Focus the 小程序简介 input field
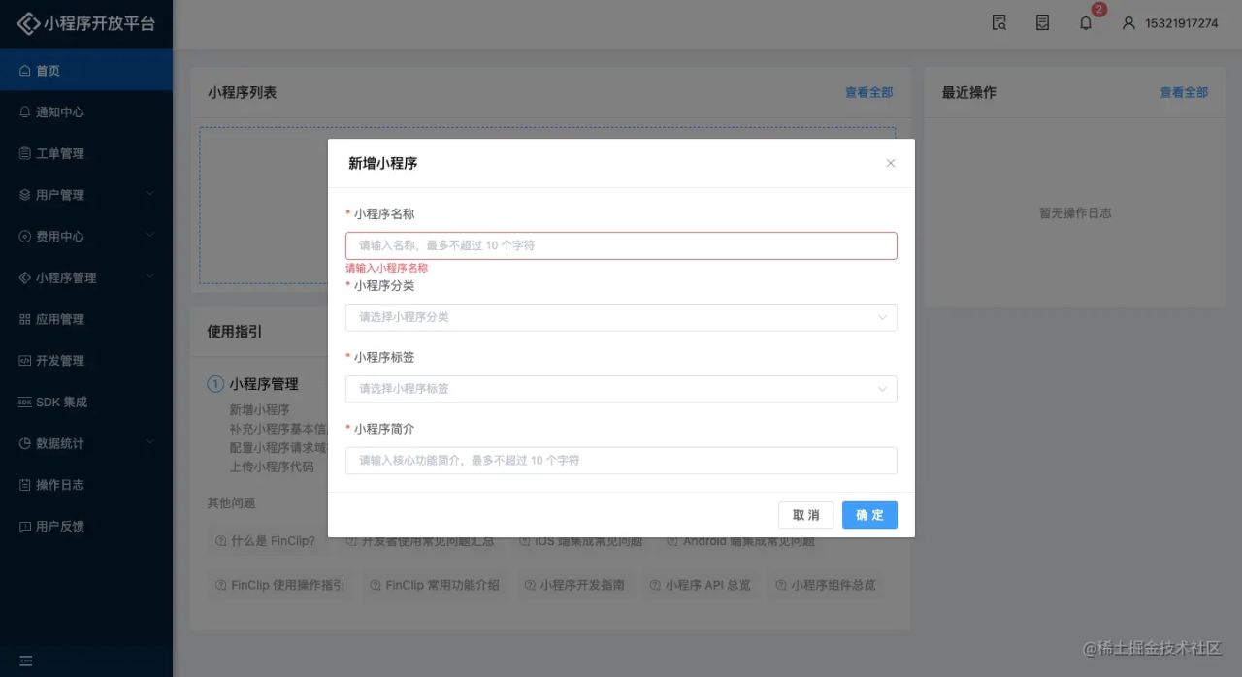The image size is (1242, 677). [x=621, y=461]
